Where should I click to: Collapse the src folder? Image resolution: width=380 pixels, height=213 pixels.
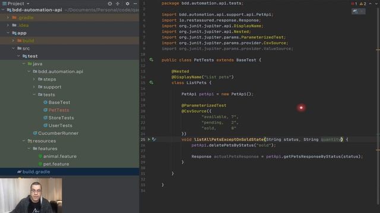point(13,49)
